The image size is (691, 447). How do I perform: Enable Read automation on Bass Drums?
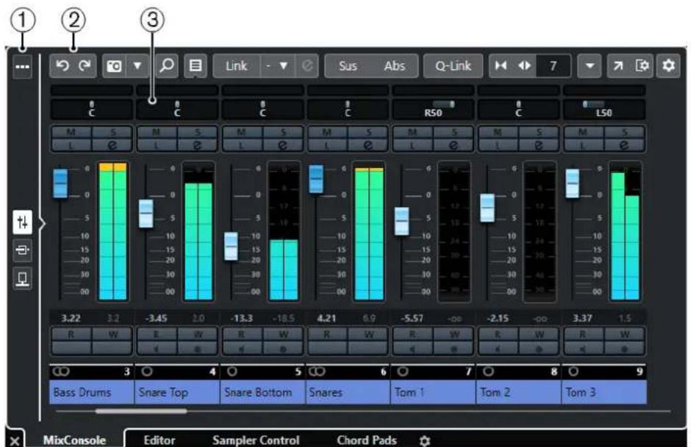click(71, 335)
